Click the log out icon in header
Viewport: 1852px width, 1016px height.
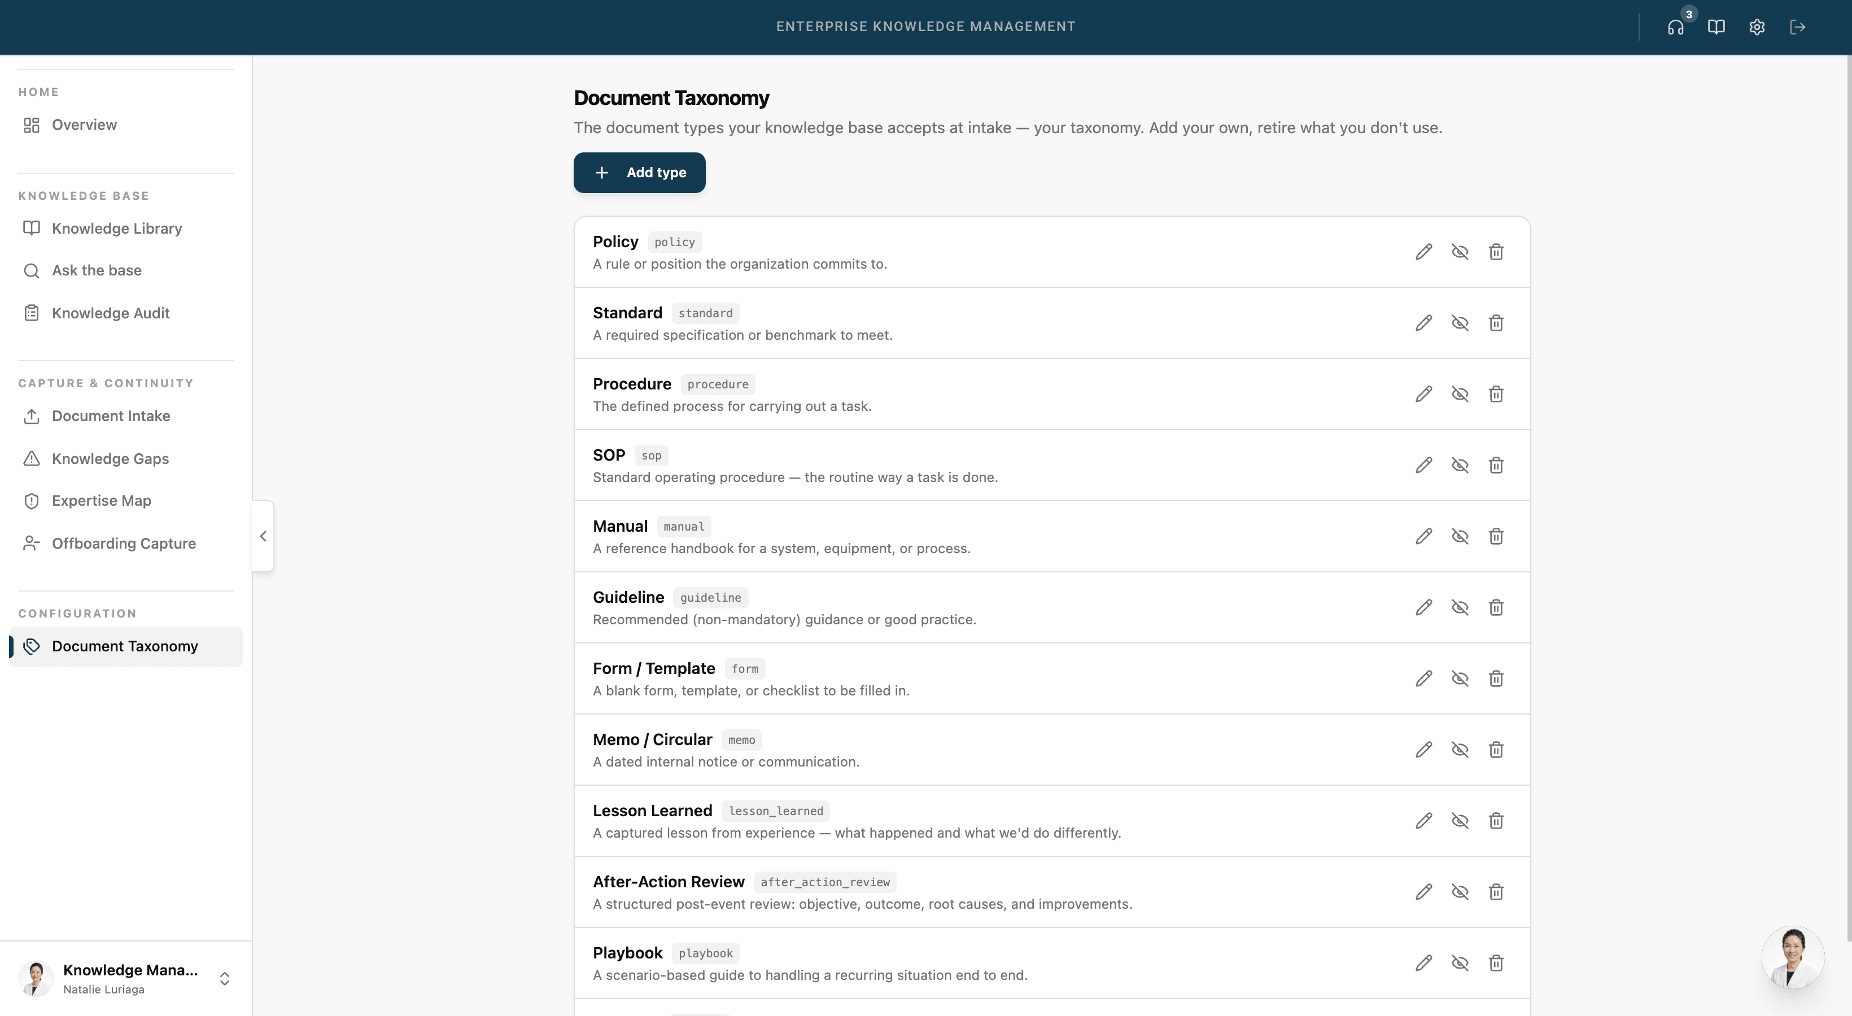[1797, 27]
